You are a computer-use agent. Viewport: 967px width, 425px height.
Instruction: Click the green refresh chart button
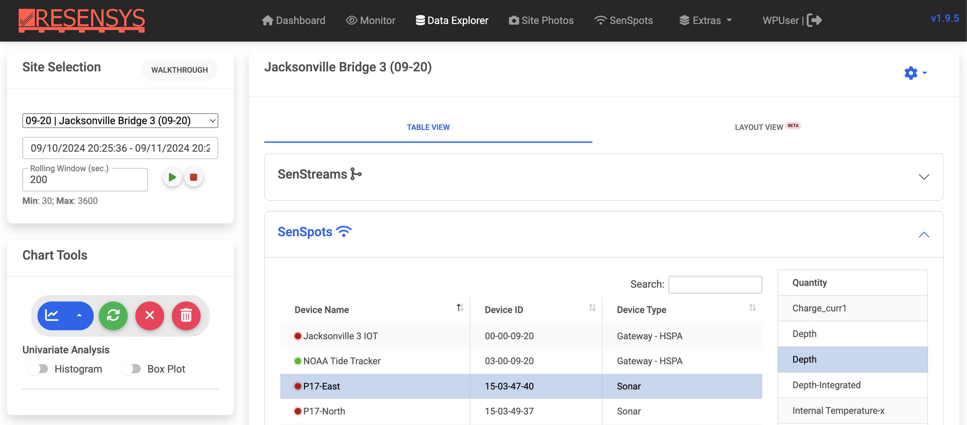(113, 315)
